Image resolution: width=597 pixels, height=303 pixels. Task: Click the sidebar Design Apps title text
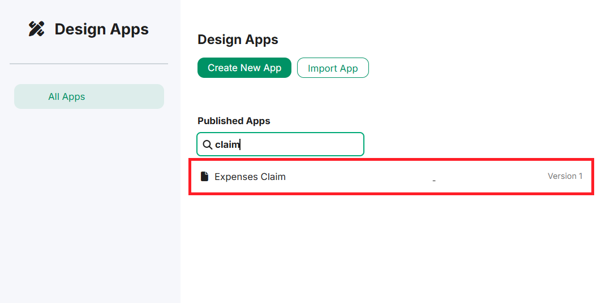coord(102,29)
